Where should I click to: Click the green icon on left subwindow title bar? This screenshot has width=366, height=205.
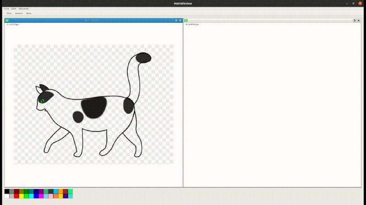click(7, 20)
